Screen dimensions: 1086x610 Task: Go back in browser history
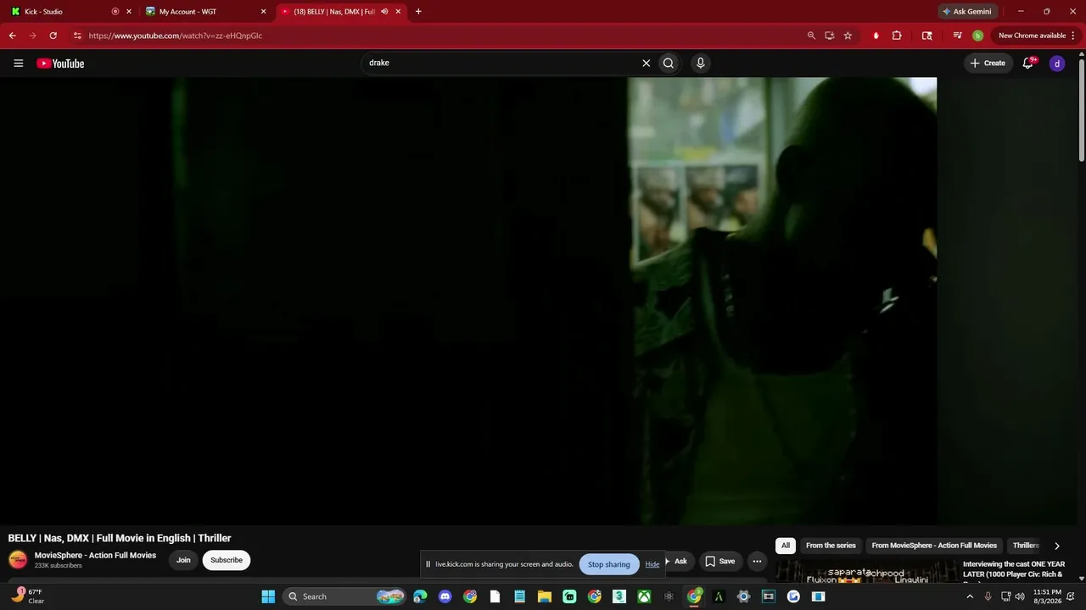tap(12, 36)
